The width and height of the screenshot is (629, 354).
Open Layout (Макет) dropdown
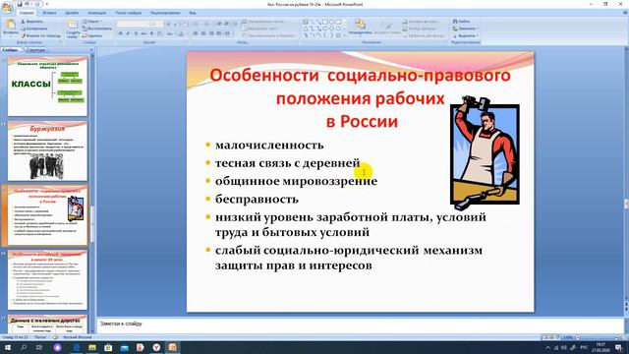pyautogui.click(x=92, y=22)
